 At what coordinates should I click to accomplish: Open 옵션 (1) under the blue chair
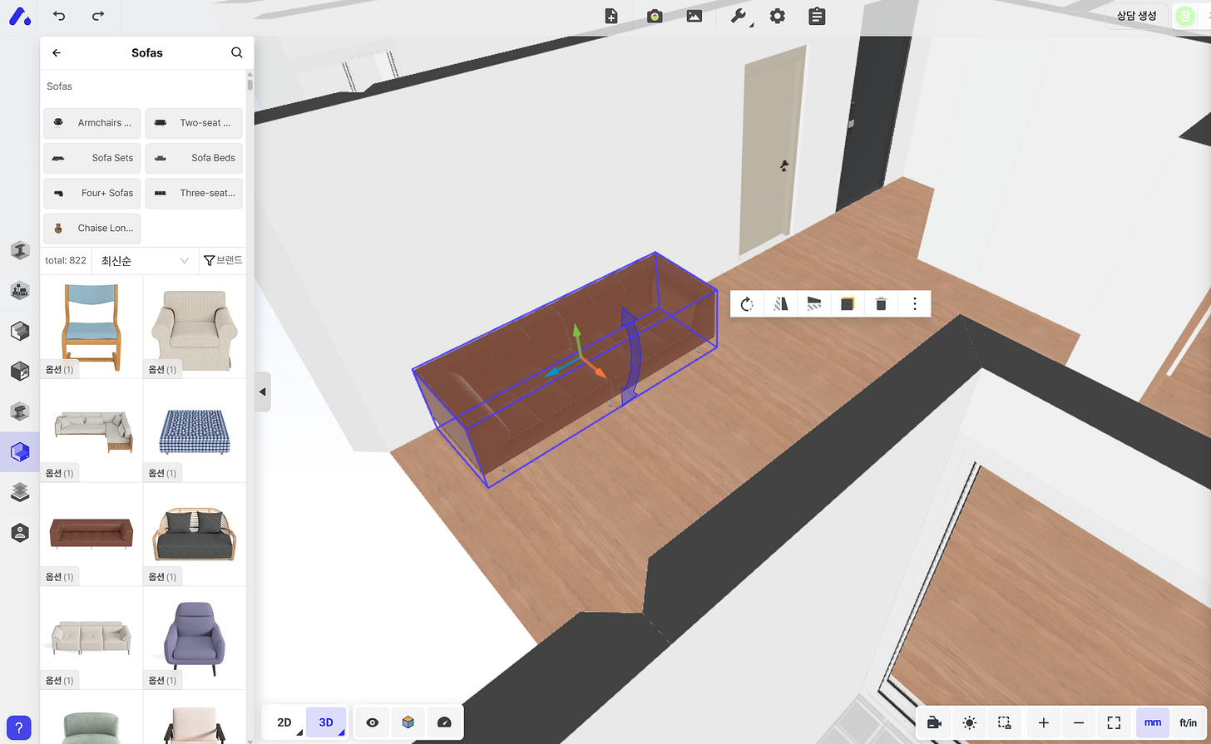[59, 369]
